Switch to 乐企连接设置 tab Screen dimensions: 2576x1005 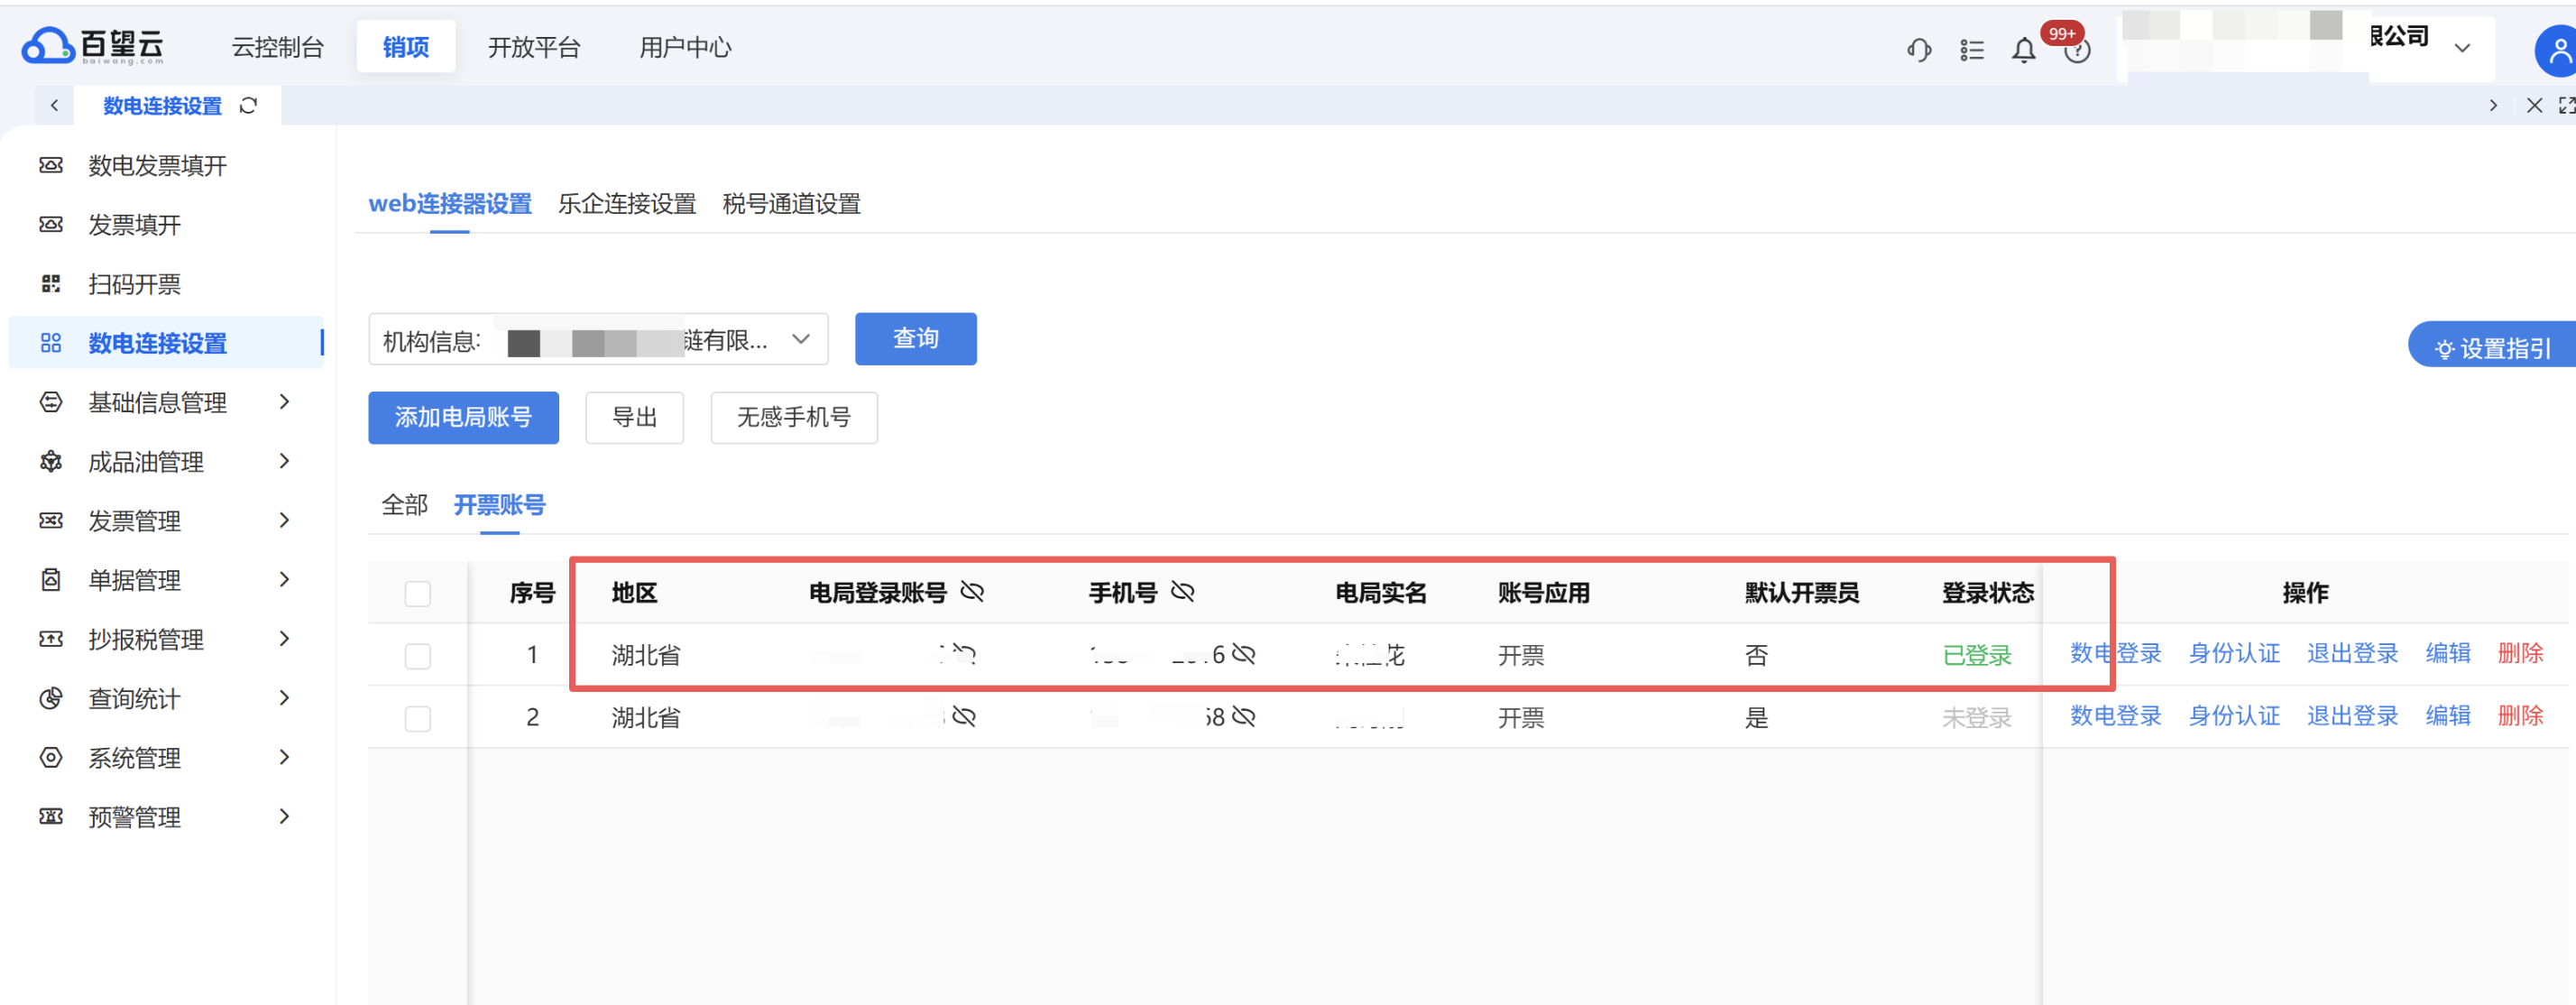[626, 204]
